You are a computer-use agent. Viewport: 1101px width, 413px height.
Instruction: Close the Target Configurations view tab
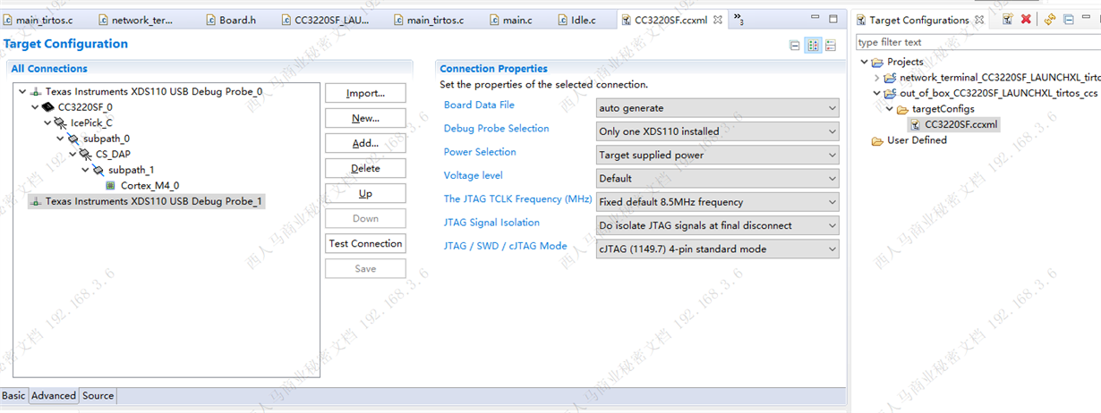(979, 20)
